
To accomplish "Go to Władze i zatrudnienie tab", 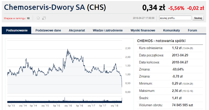I will tap(108, 30).
